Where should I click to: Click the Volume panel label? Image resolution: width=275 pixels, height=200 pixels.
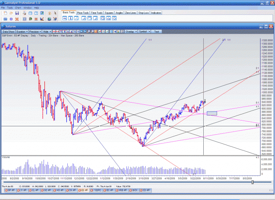[x=6, y=157]
